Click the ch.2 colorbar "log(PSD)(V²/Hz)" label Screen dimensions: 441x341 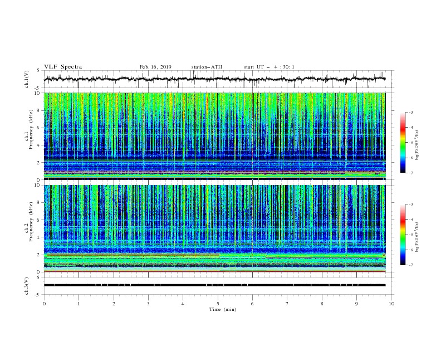click(x=417, y=237)
